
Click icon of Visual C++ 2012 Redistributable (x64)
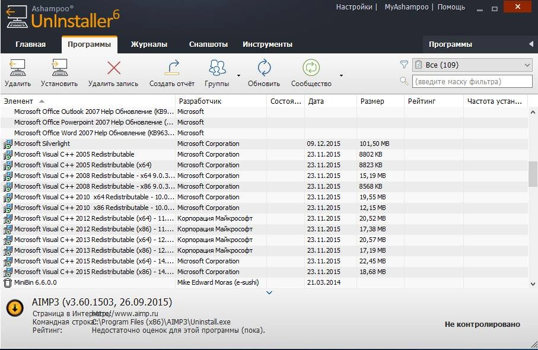coord(8,218)
